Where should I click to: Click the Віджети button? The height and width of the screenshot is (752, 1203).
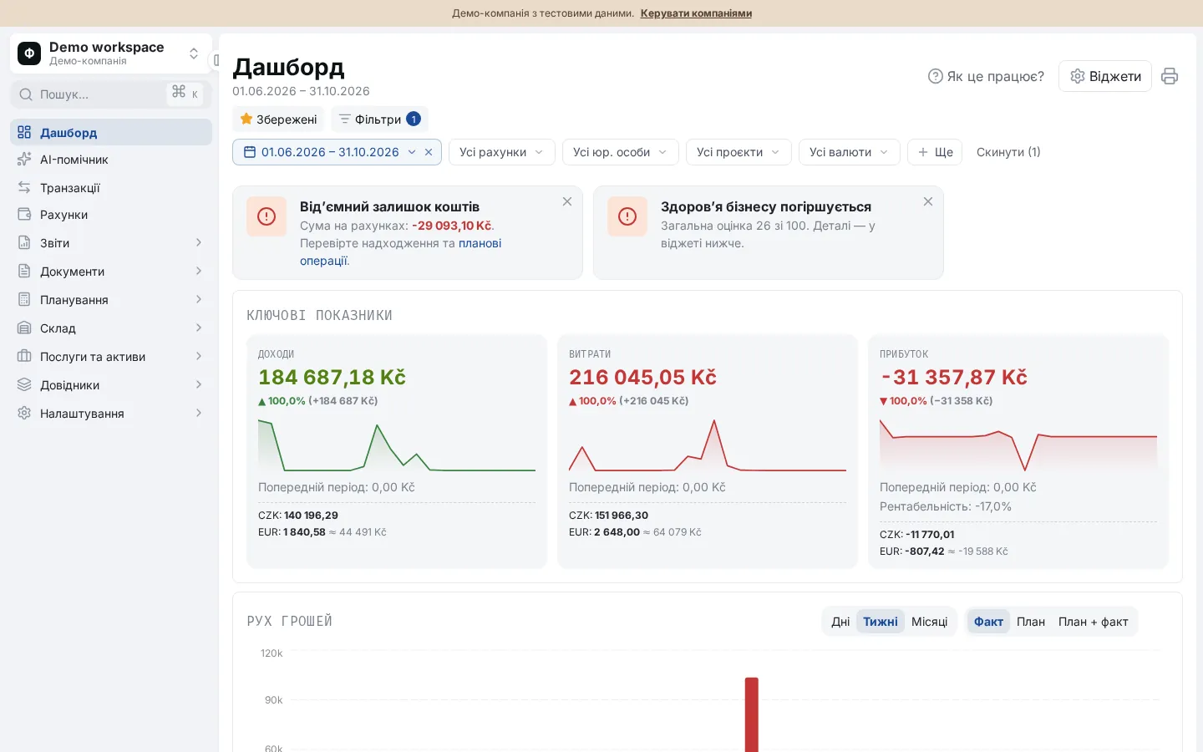coord(1105,76)
